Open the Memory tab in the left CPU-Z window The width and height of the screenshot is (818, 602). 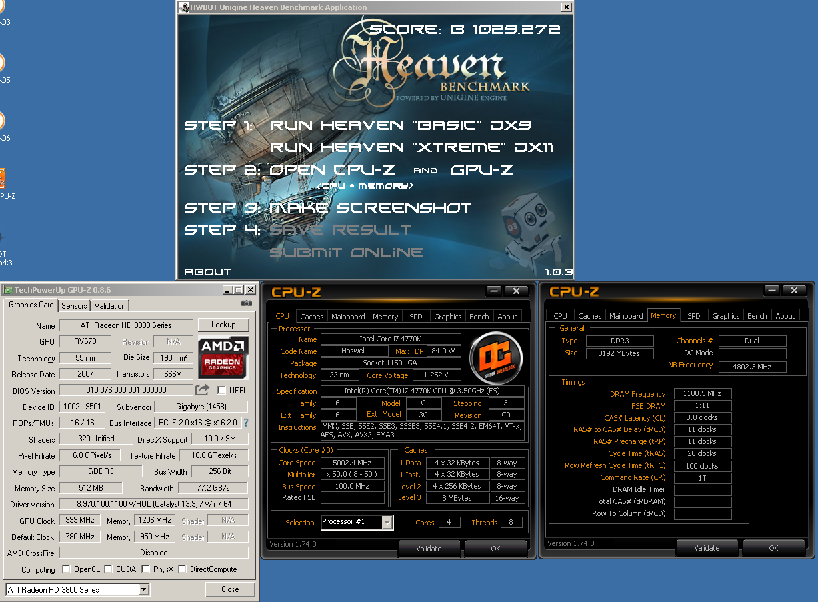point(385,317)
